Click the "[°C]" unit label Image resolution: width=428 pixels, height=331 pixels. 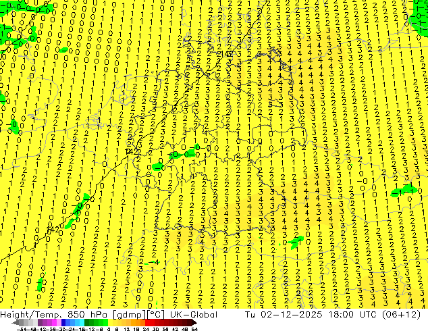pyautogui.click(x=155, y=315)
